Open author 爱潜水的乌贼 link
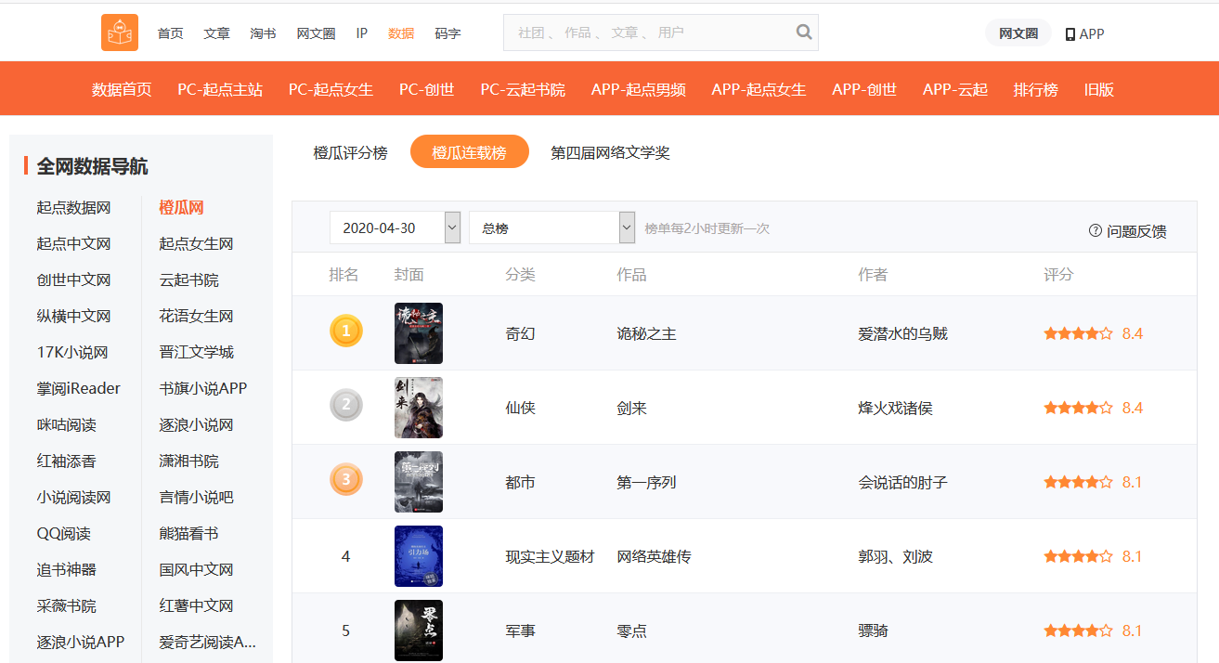The image size is (1219, 663). (x=902, y=333)
